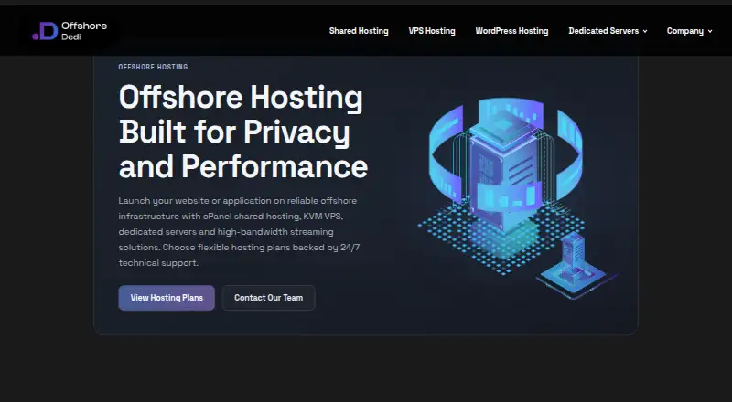732x402 pixels.
Task: Open WordPress Hosting from the navigation
Action: click(511, 31)
